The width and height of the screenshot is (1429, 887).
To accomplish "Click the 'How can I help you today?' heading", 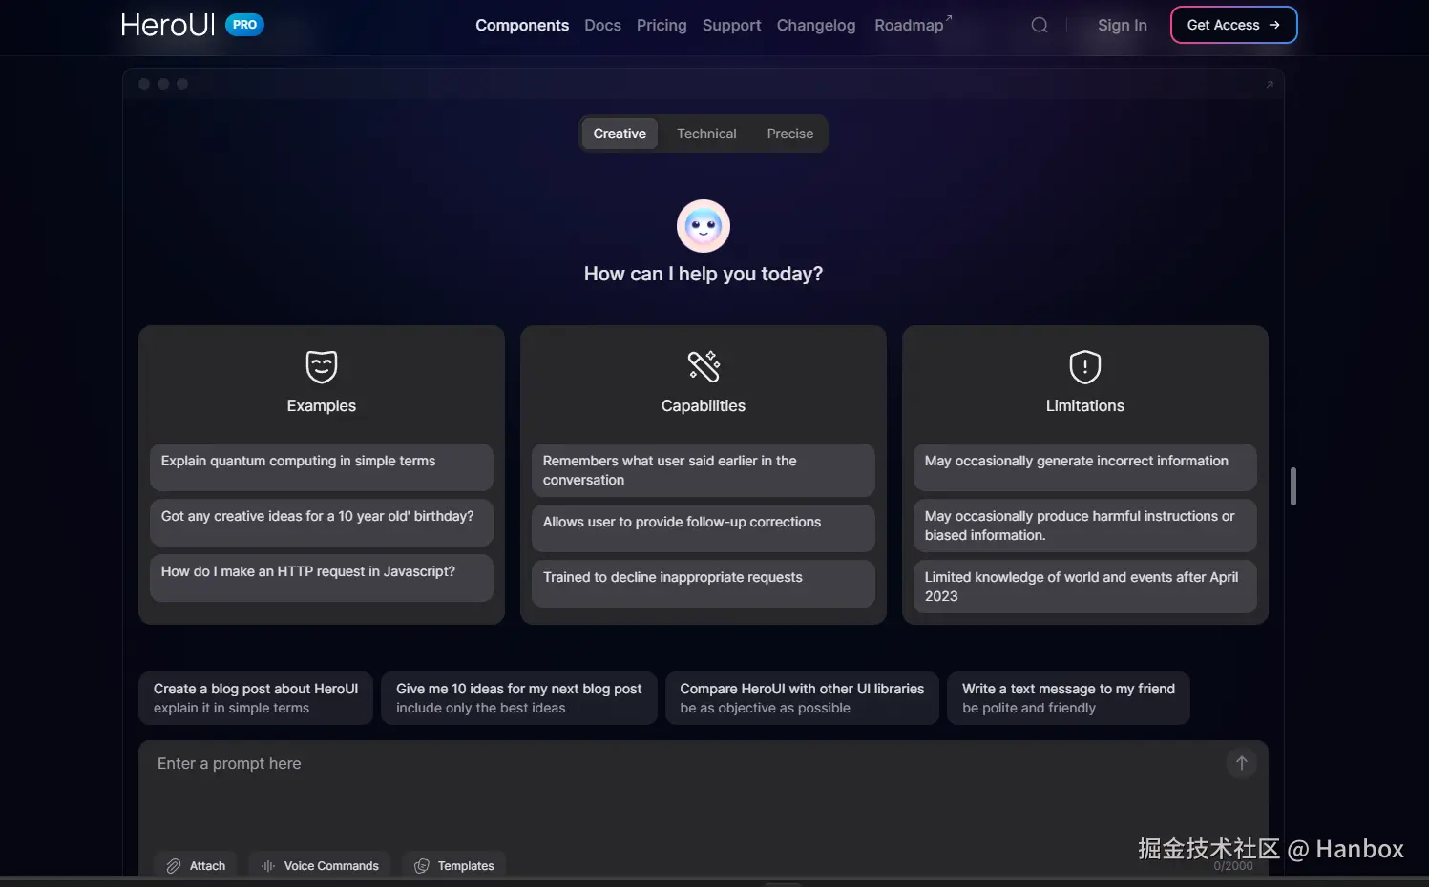I will (704, 274).
